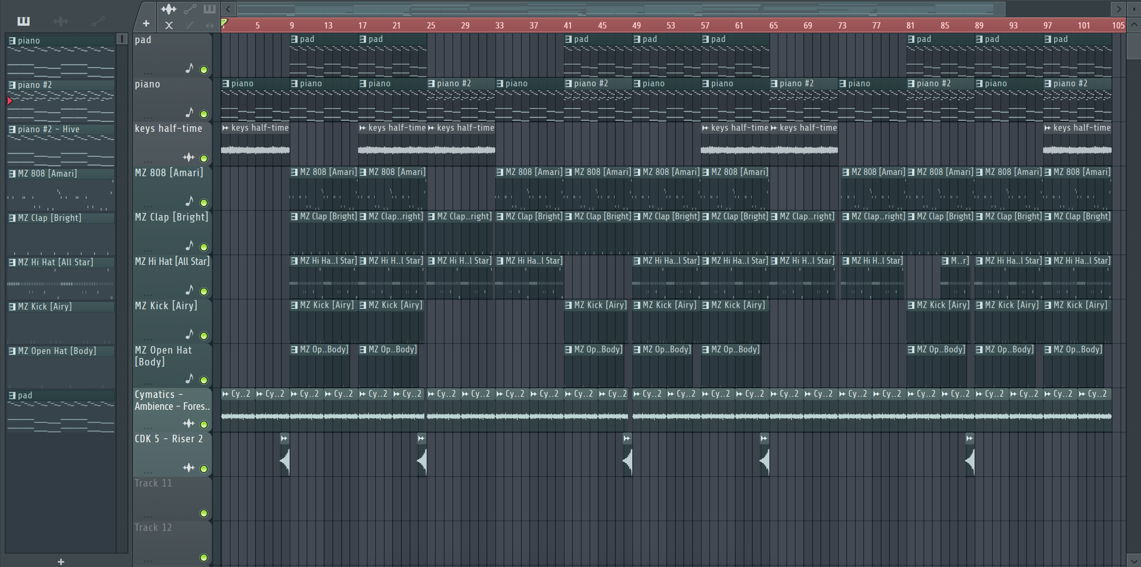Click scroll-up arrow of playlist vertical scrollbar
1141x567 pixels.
pyautogui.click(x=1133, y=24)
